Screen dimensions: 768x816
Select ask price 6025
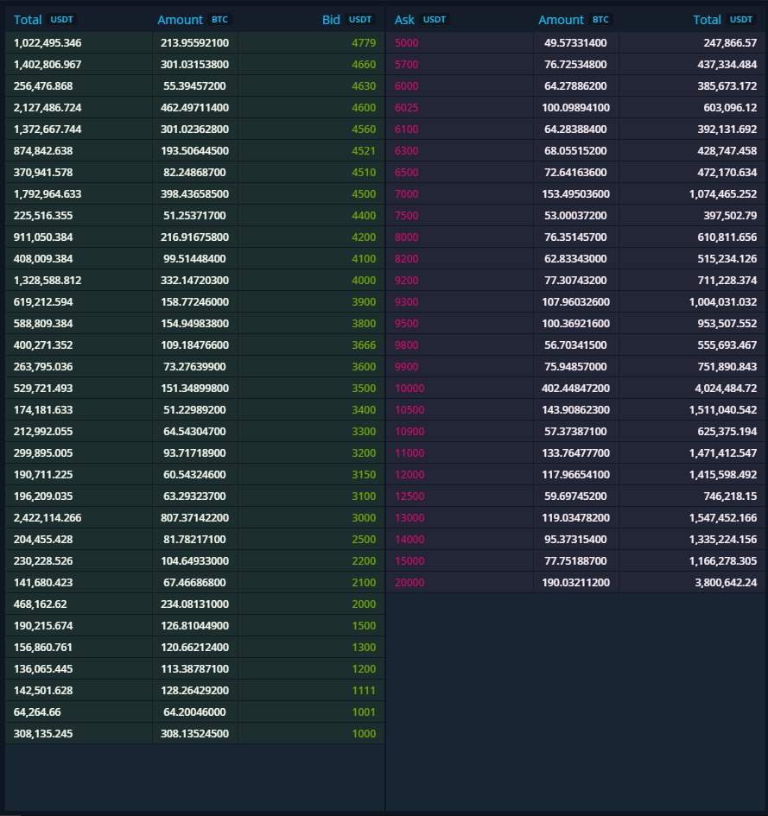pyautogui.click(x=406, y=108)
